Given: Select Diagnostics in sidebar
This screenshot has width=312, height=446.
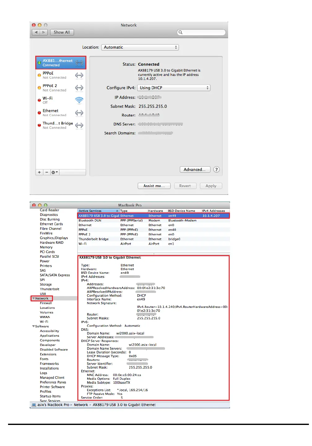Looking at the screenshot, I should click(x=49, y=215).
